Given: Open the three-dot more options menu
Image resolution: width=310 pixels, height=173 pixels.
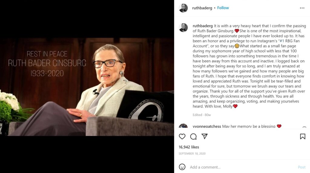Looking at the screenshot, I should point(302,8).
